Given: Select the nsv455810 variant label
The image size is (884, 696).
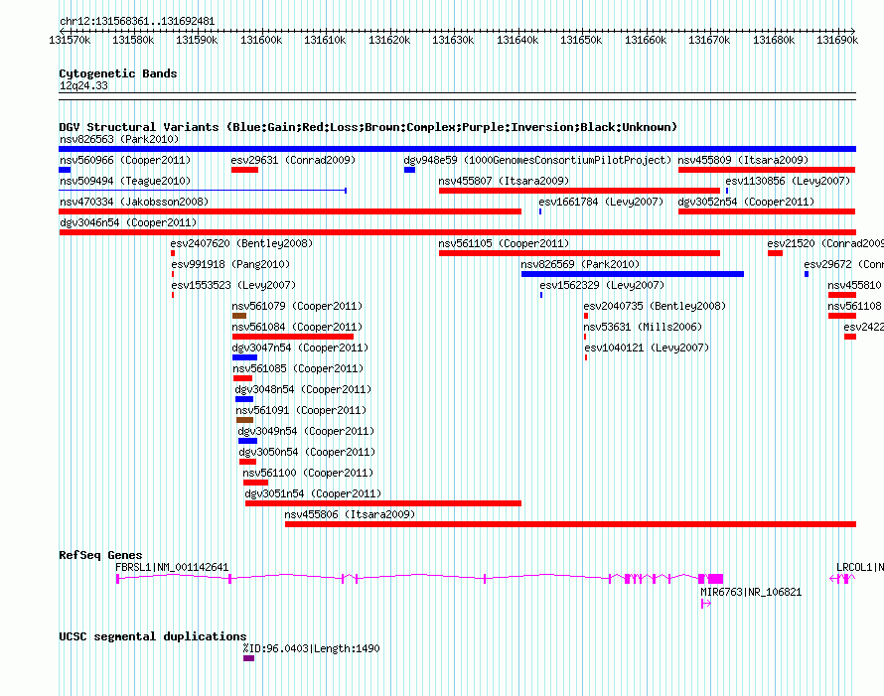Looking at the screenshot, I should coord(854,285).
